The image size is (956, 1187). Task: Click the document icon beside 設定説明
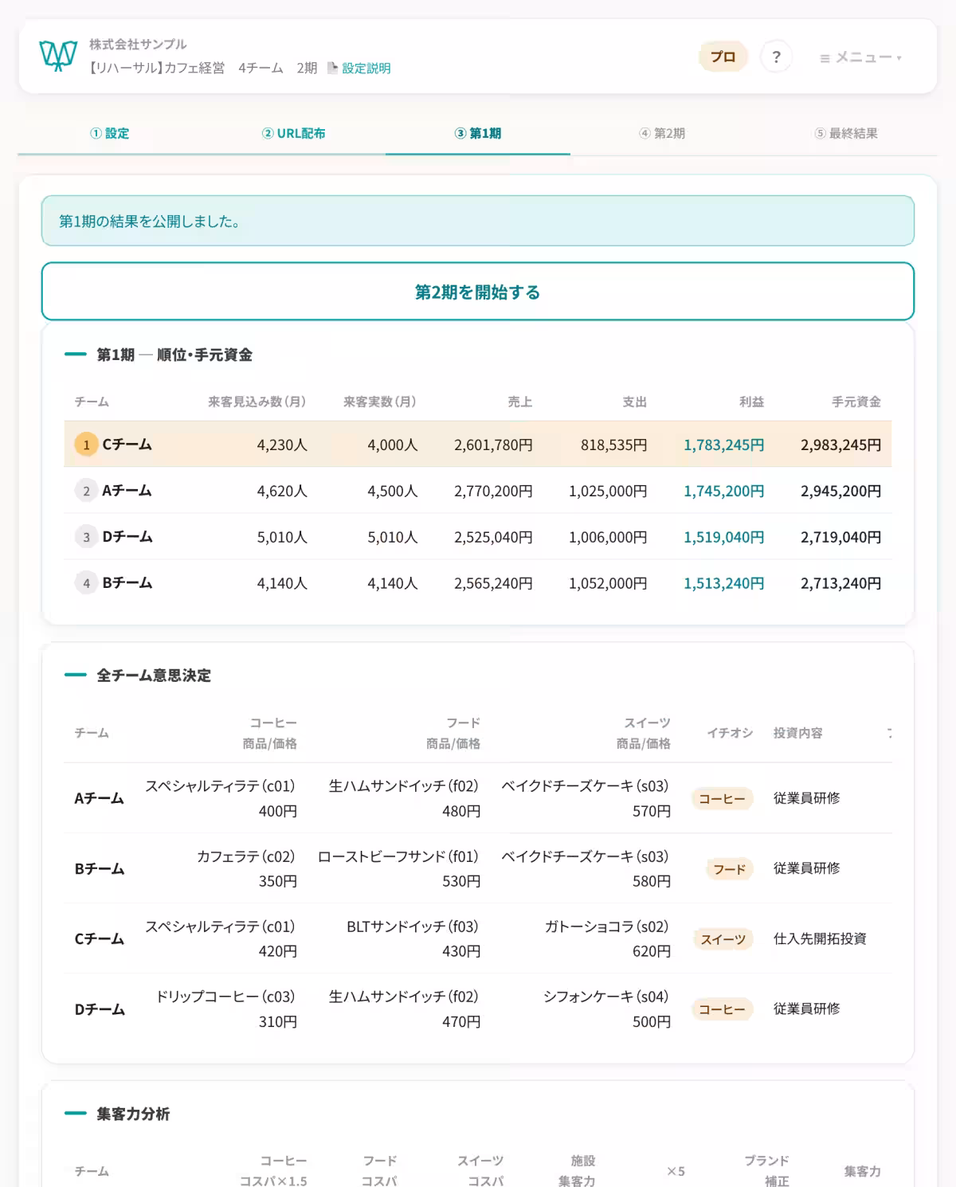[x=332, y=68]
